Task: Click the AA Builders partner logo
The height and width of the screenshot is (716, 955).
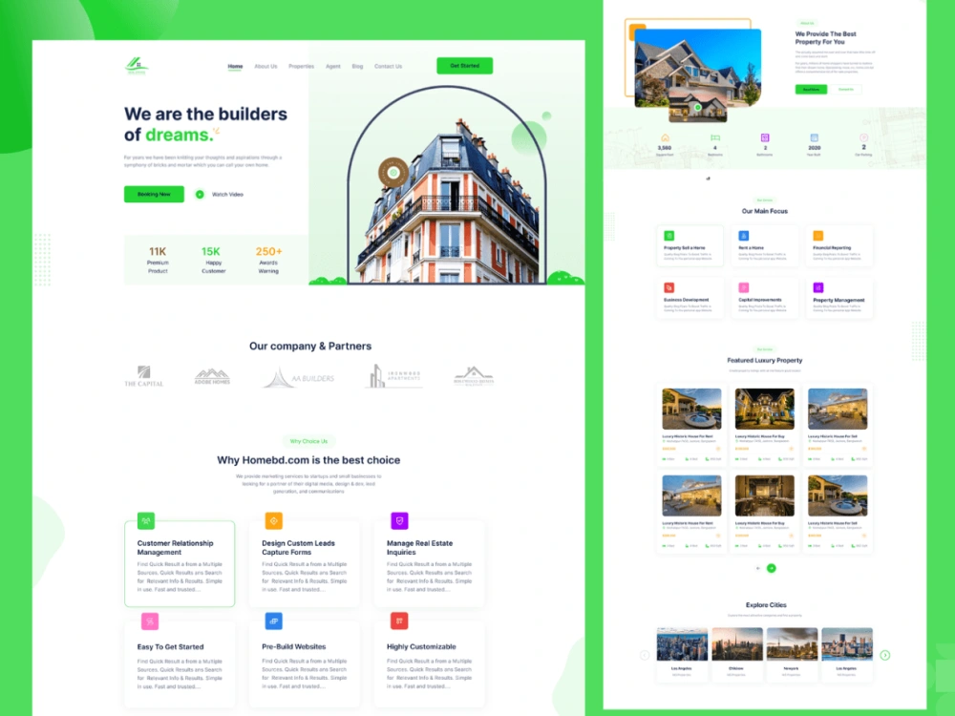Action: tap(299, 377)
